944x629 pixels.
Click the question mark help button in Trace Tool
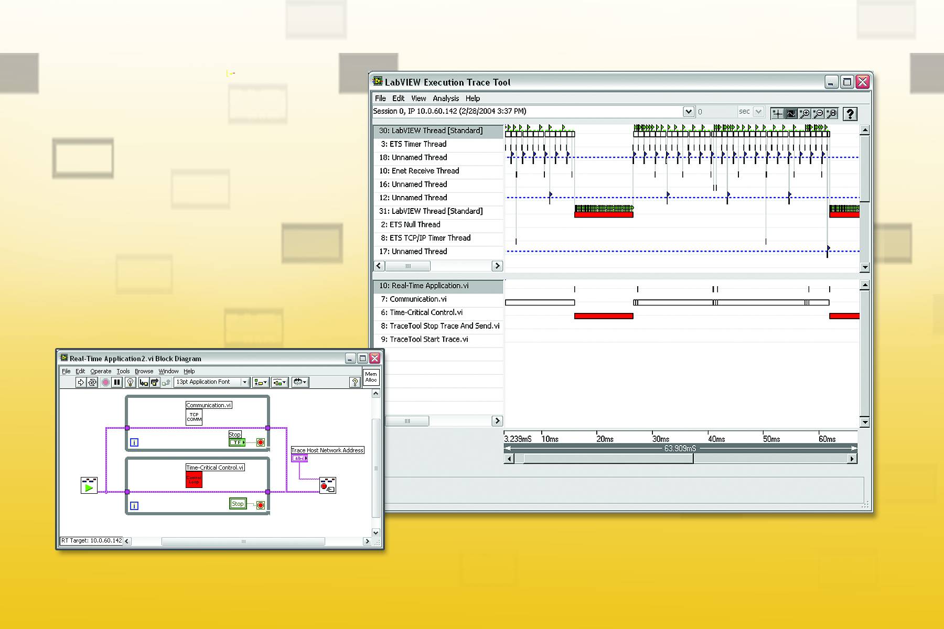(850, 113)
